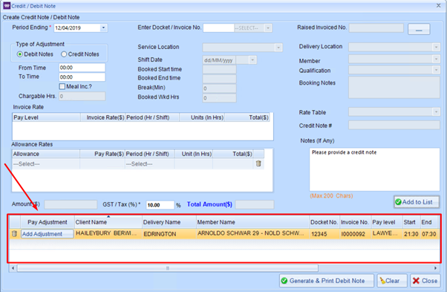
Task: Select the HAILEYBURY BERWI... client cell
Action: pos(108,234)
